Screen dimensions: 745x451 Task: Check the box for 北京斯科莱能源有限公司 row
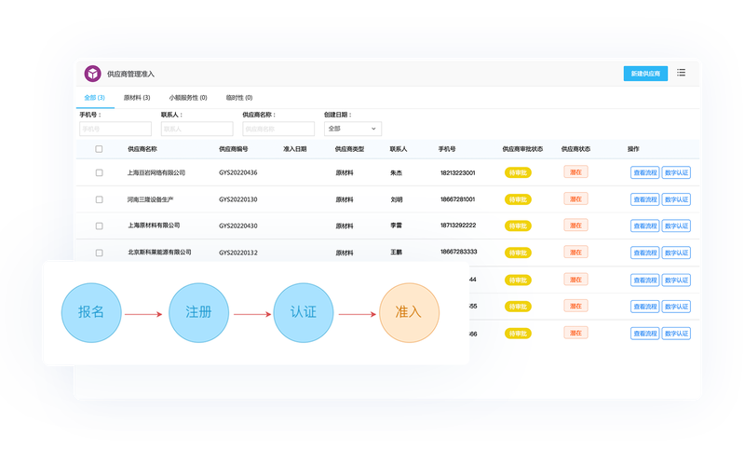pyautogui.click(x=99, y=253)
